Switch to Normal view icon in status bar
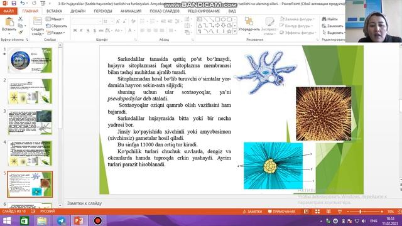The width and height of the screenshot is (402, 226). [306, 212]
